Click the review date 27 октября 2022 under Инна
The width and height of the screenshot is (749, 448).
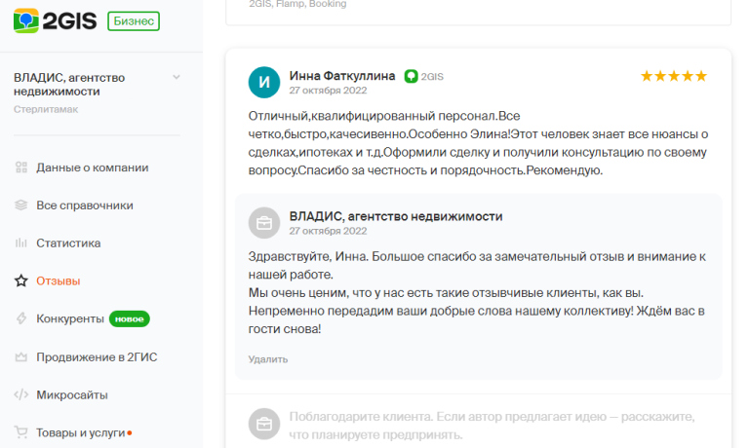(x=328, y=91)
